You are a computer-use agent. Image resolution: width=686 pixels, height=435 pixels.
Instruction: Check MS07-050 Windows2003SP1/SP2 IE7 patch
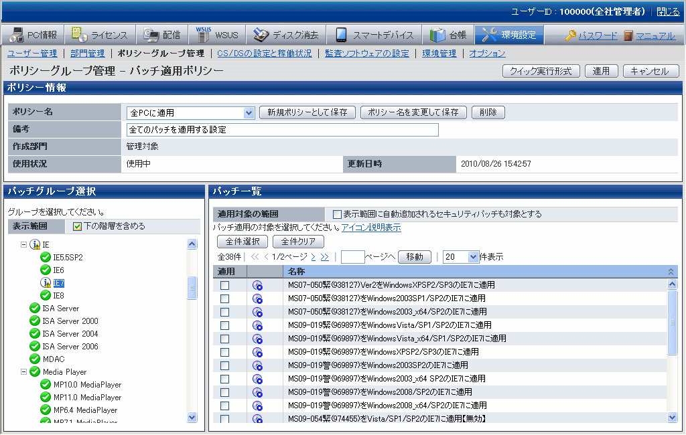[225, 298]
